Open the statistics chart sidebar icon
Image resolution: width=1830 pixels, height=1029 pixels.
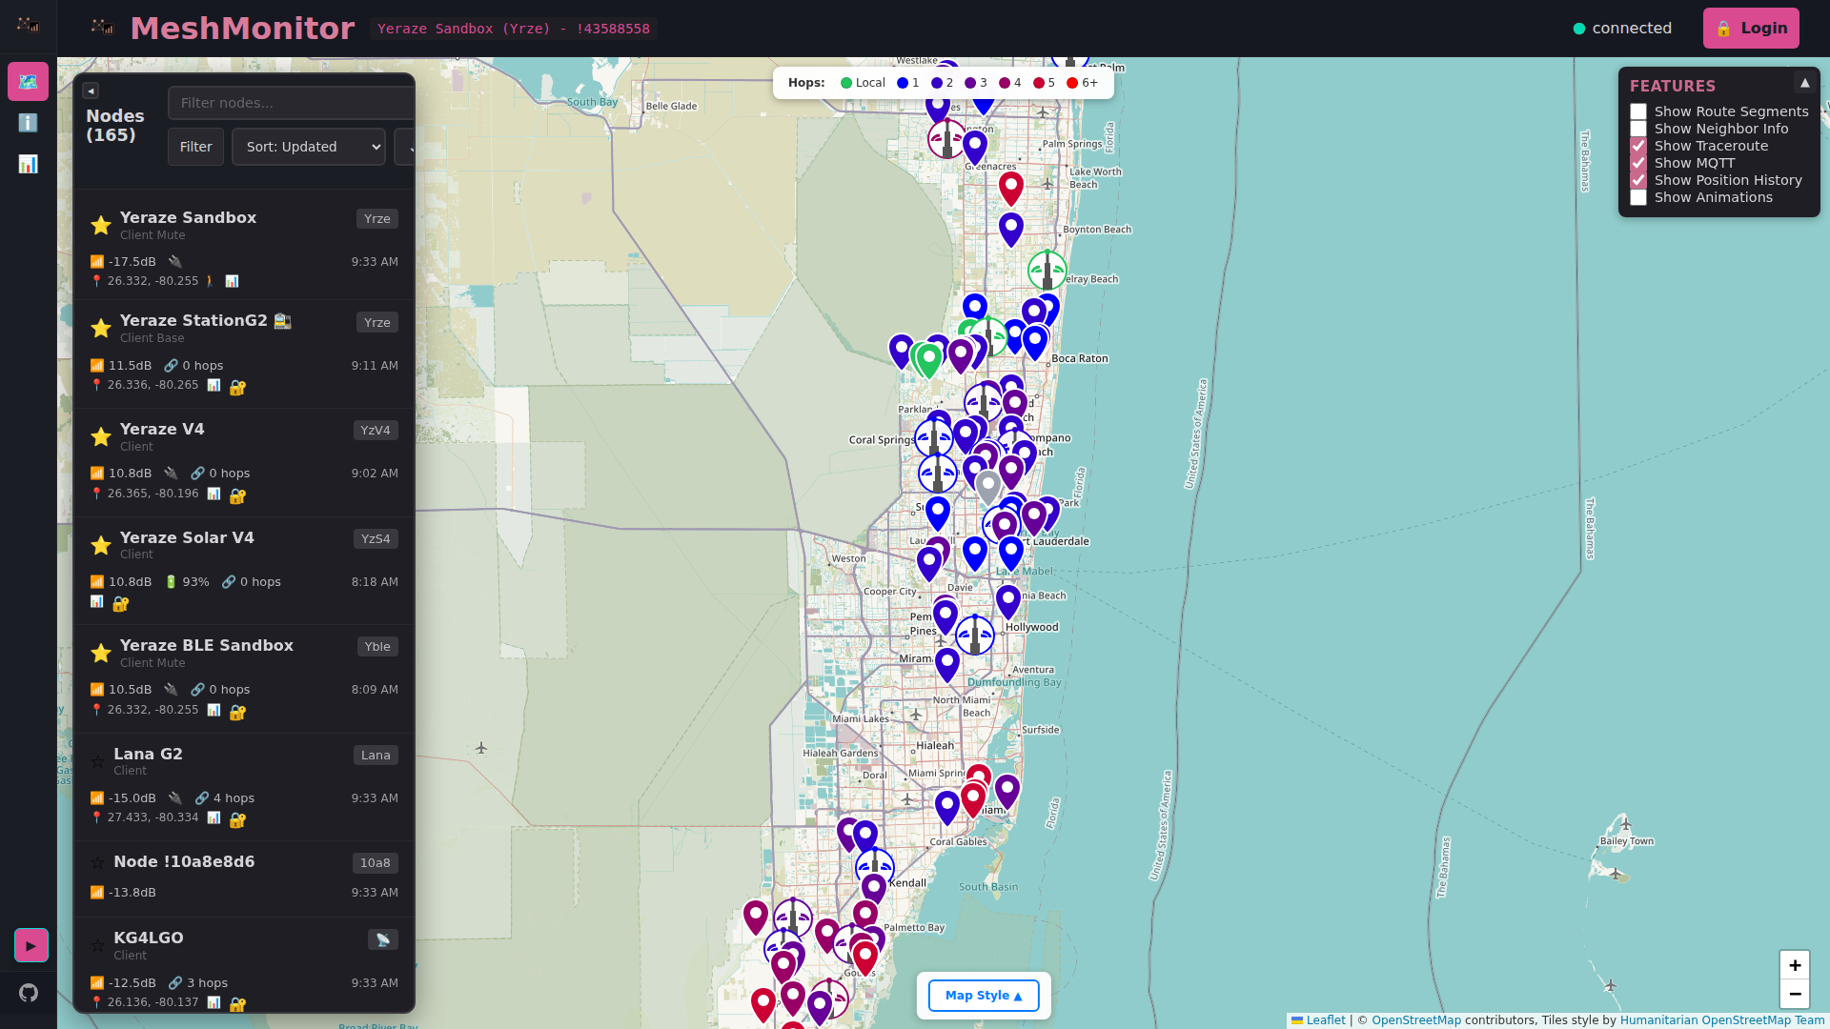pos(28,164)
